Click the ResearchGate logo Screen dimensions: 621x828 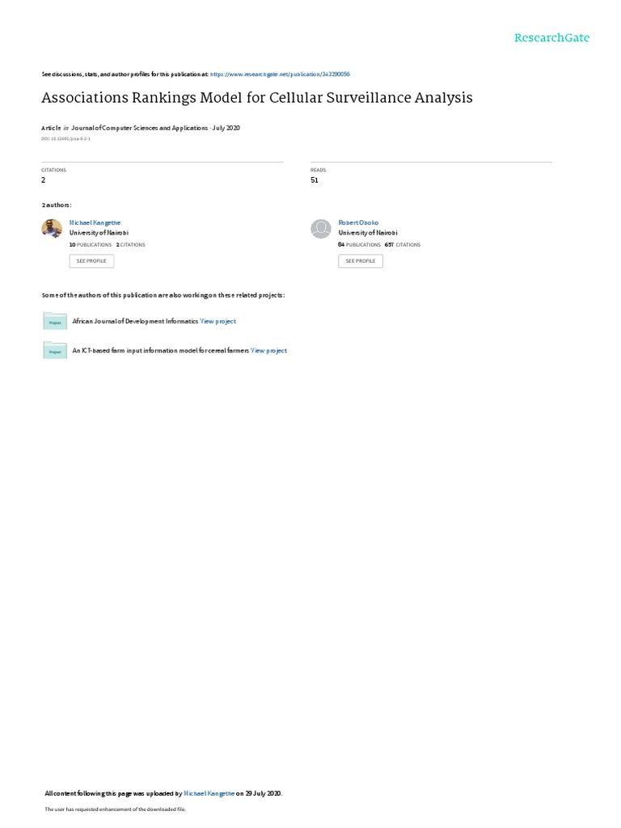click(551, 37)
